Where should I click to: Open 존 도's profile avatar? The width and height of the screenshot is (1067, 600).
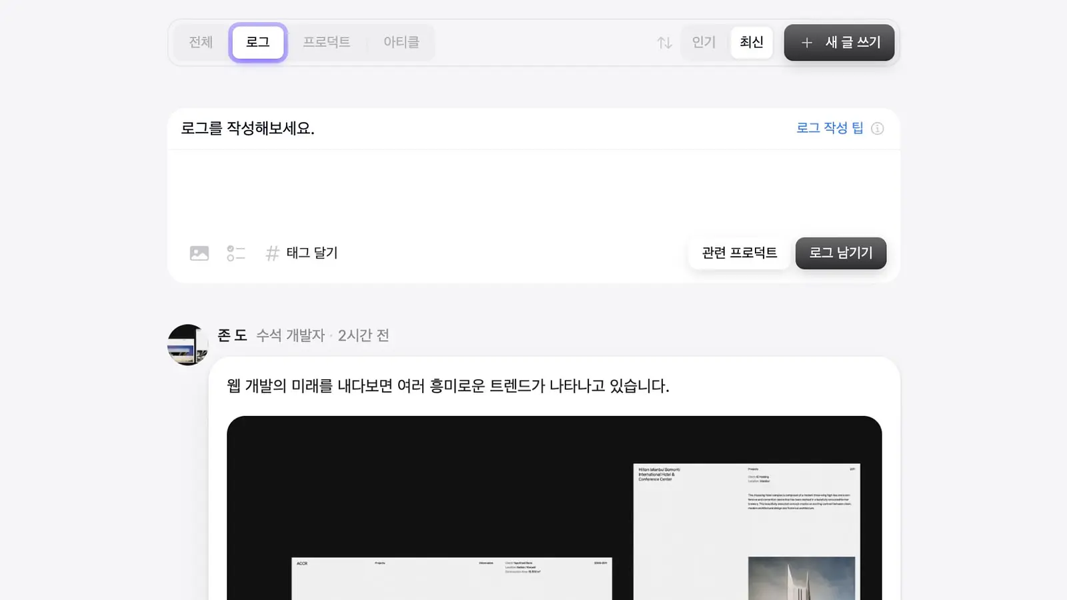point(187,345)
